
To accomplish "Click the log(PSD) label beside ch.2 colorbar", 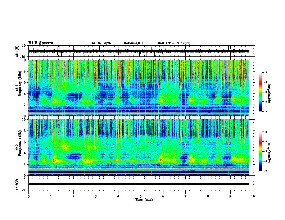I will point(270,153).
